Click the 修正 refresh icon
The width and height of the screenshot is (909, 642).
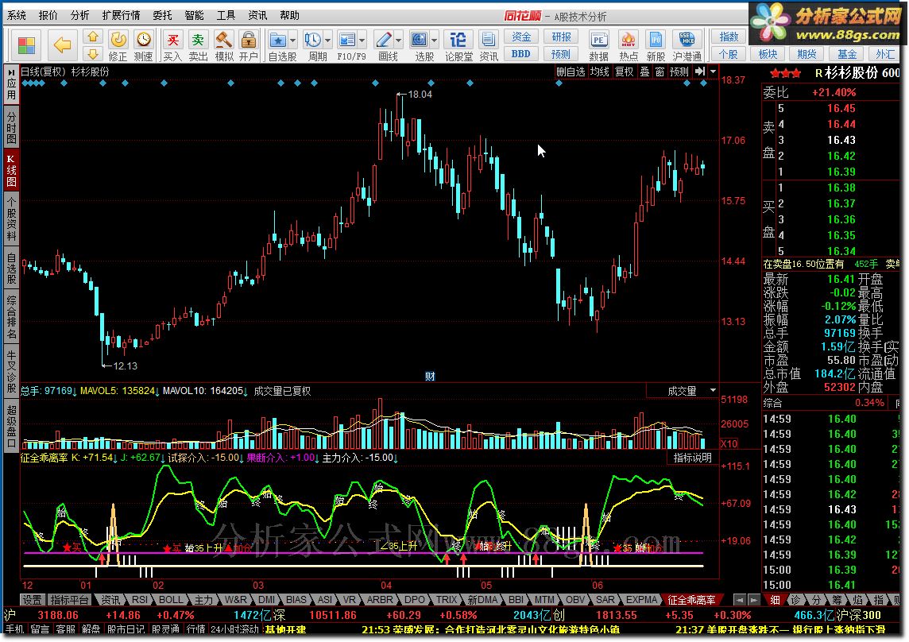click(x=118, y=40)
